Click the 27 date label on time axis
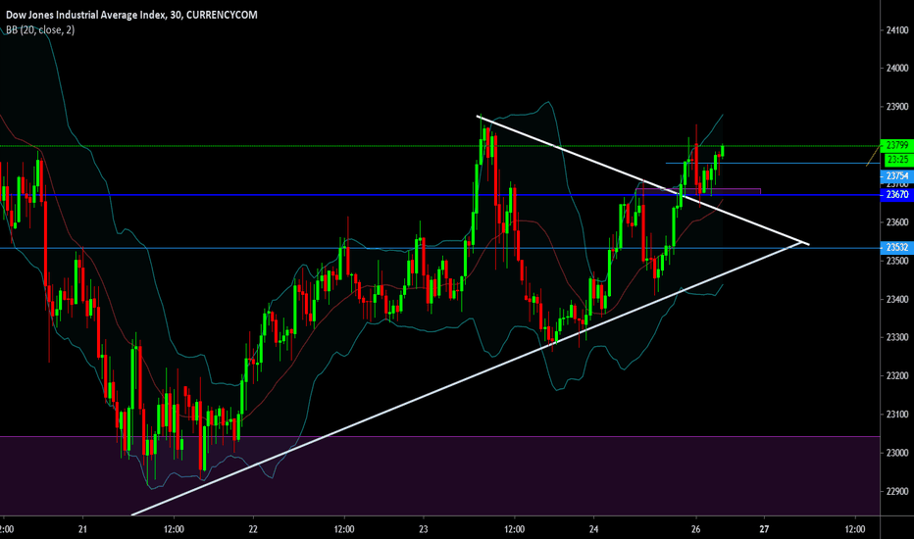The image size is (914, 539). 764,529
